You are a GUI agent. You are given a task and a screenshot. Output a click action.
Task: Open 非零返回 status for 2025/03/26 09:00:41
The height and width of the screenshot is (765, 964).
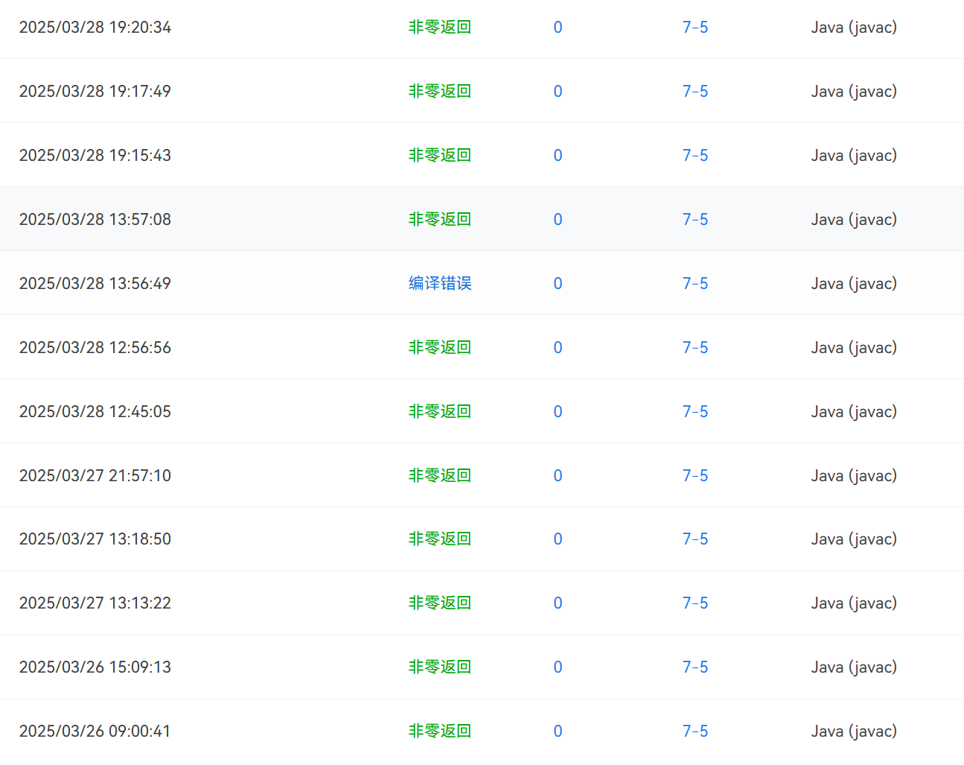click(440, 731)
